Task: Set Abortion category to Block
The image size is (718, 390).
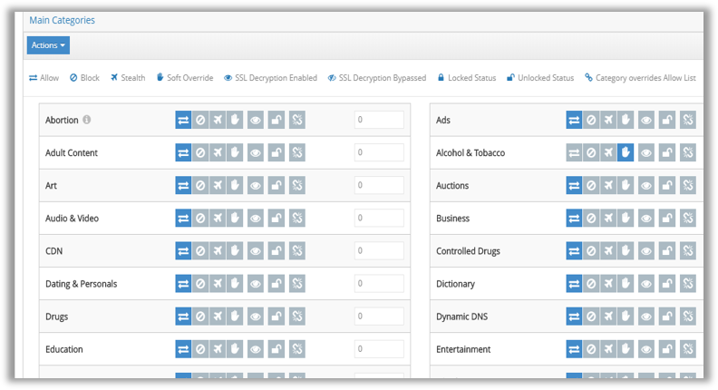Action: click(200, 120)
